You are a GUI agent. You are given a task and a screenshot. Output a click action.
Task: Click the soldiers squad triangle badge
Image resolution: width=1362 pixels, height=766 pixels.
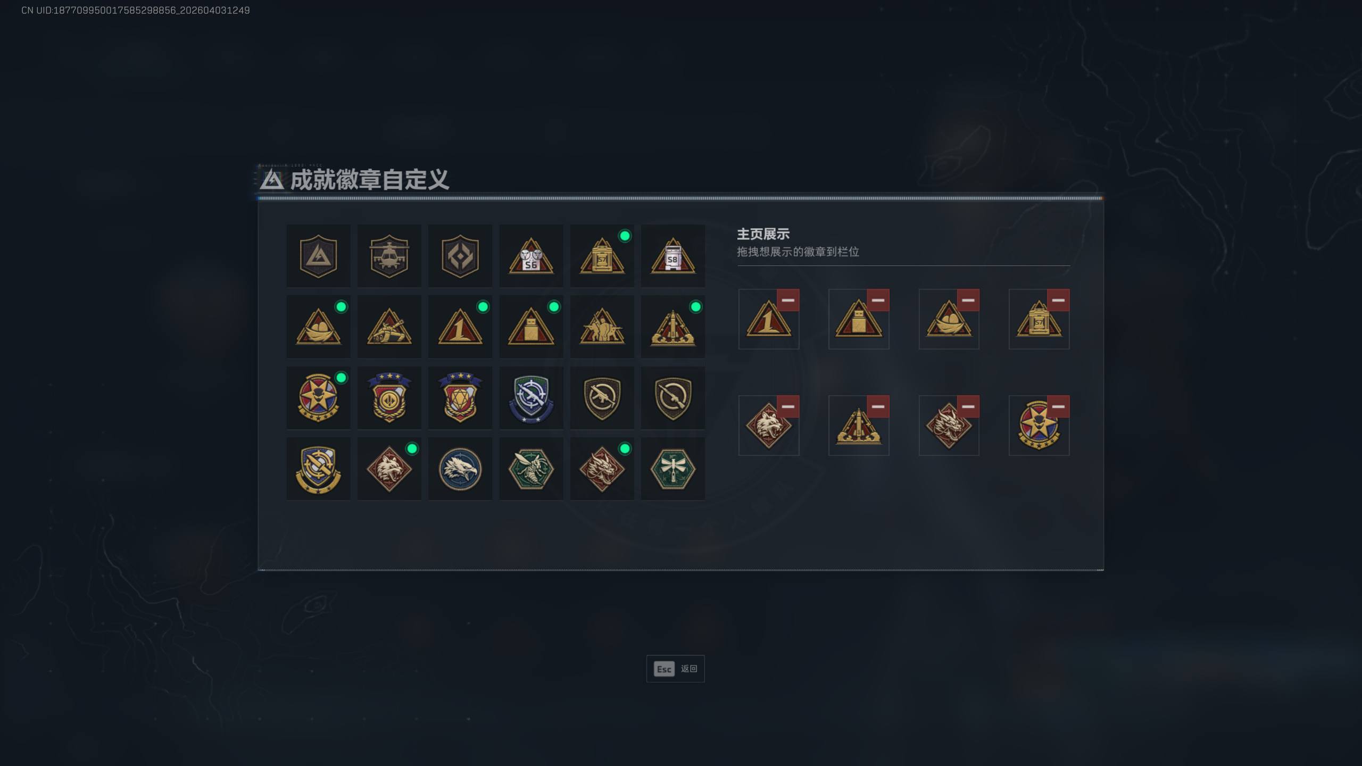click(x=602, y=327)
